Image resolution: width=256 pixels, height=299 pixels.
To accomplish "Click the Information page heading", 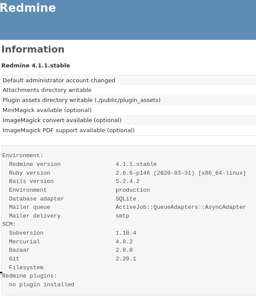I will [x=33, y=49].
